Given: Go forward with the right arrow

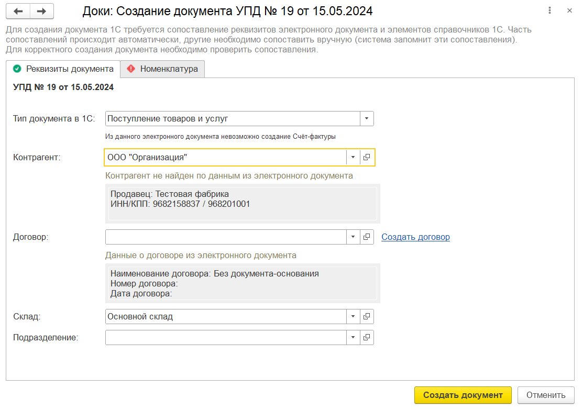Looking at the screenshot, I should [42, 12].
